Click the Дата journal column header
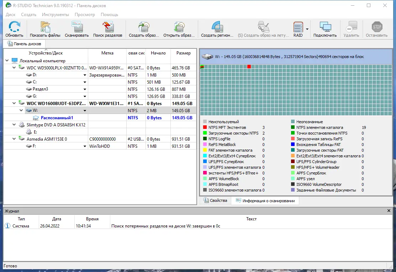 point(57,219)
